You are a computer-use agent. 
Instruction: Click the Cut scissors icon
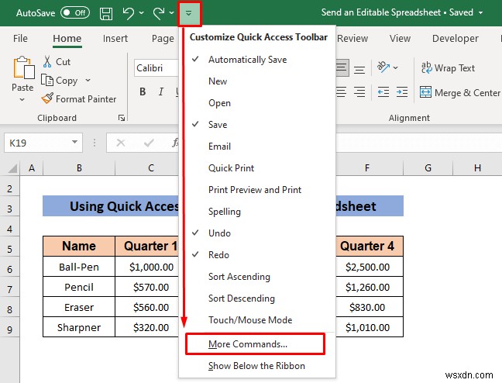tap(47, 61)
